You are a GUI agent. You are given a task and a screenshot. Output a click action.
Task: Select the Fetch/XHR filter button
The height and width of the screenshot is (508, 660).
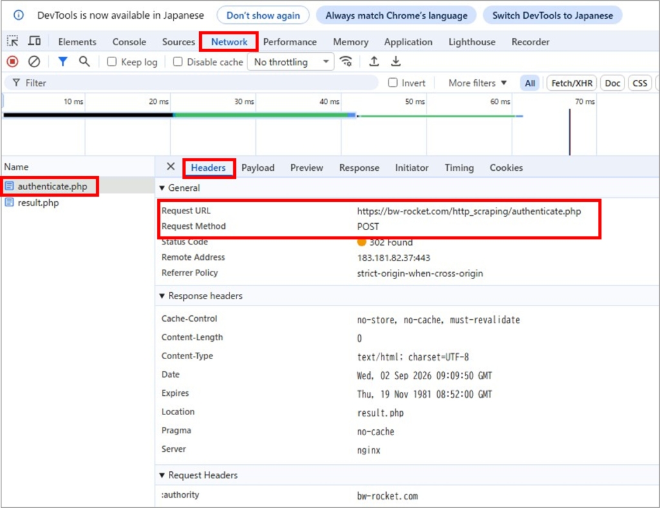click(x=572, y=83)
